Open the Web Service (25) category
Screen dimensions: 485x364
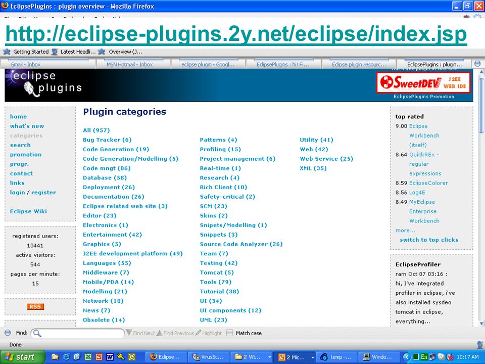[x=326, y=158]
